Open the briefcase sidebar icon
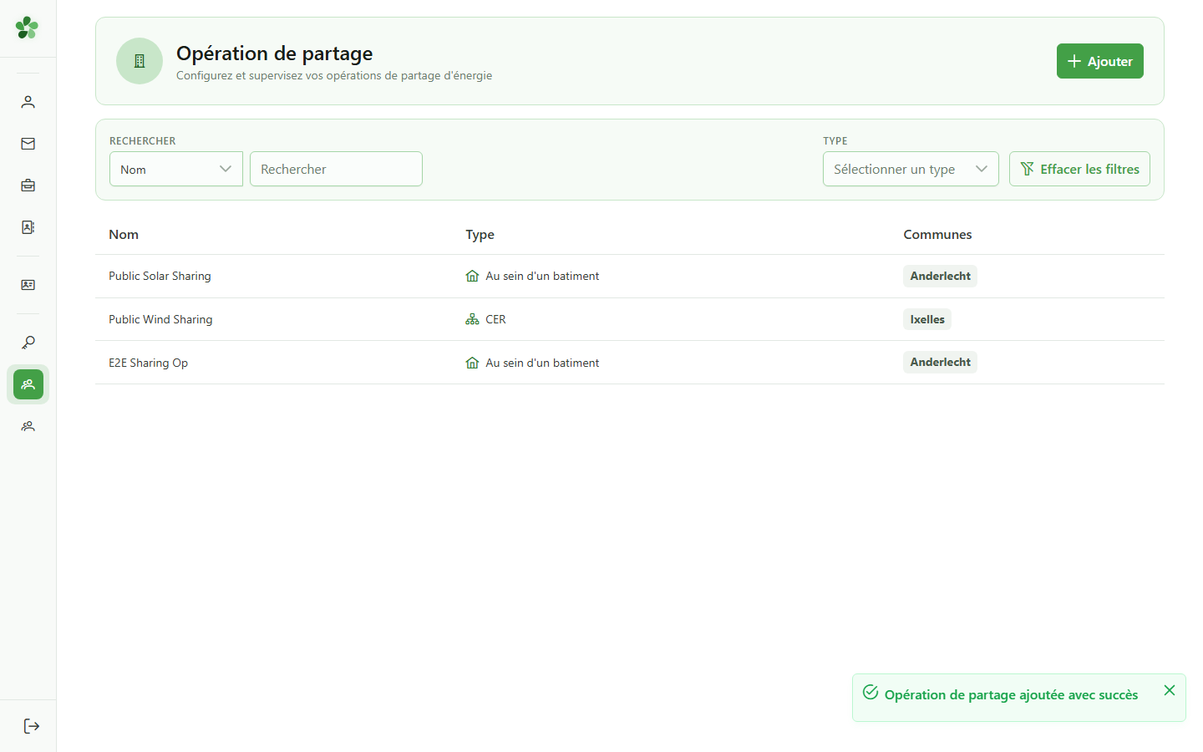Screen dimensions: 1203x752 pos(28,185)
